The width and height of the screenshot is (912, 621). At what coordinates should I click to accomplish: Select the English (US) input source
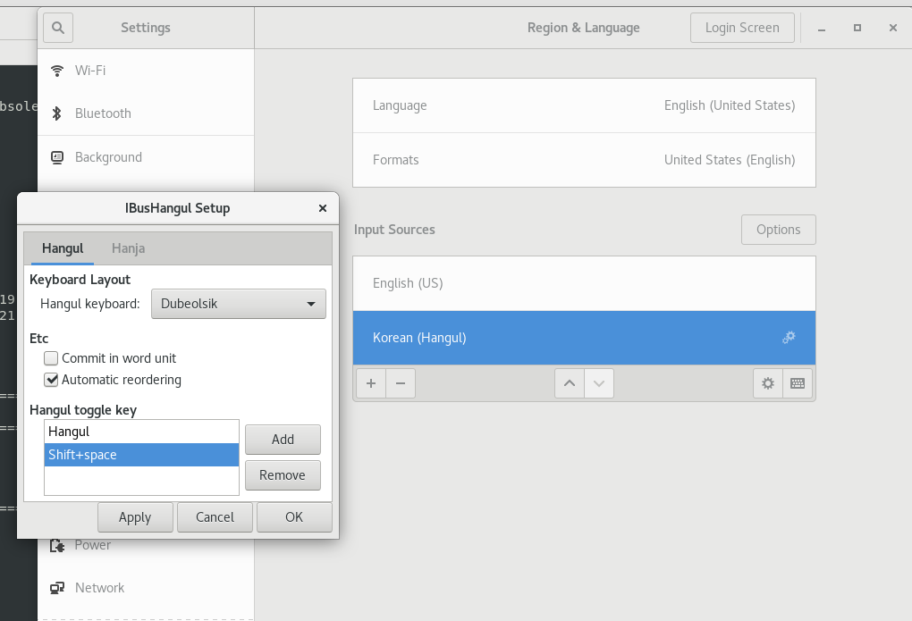coord(584,283)
